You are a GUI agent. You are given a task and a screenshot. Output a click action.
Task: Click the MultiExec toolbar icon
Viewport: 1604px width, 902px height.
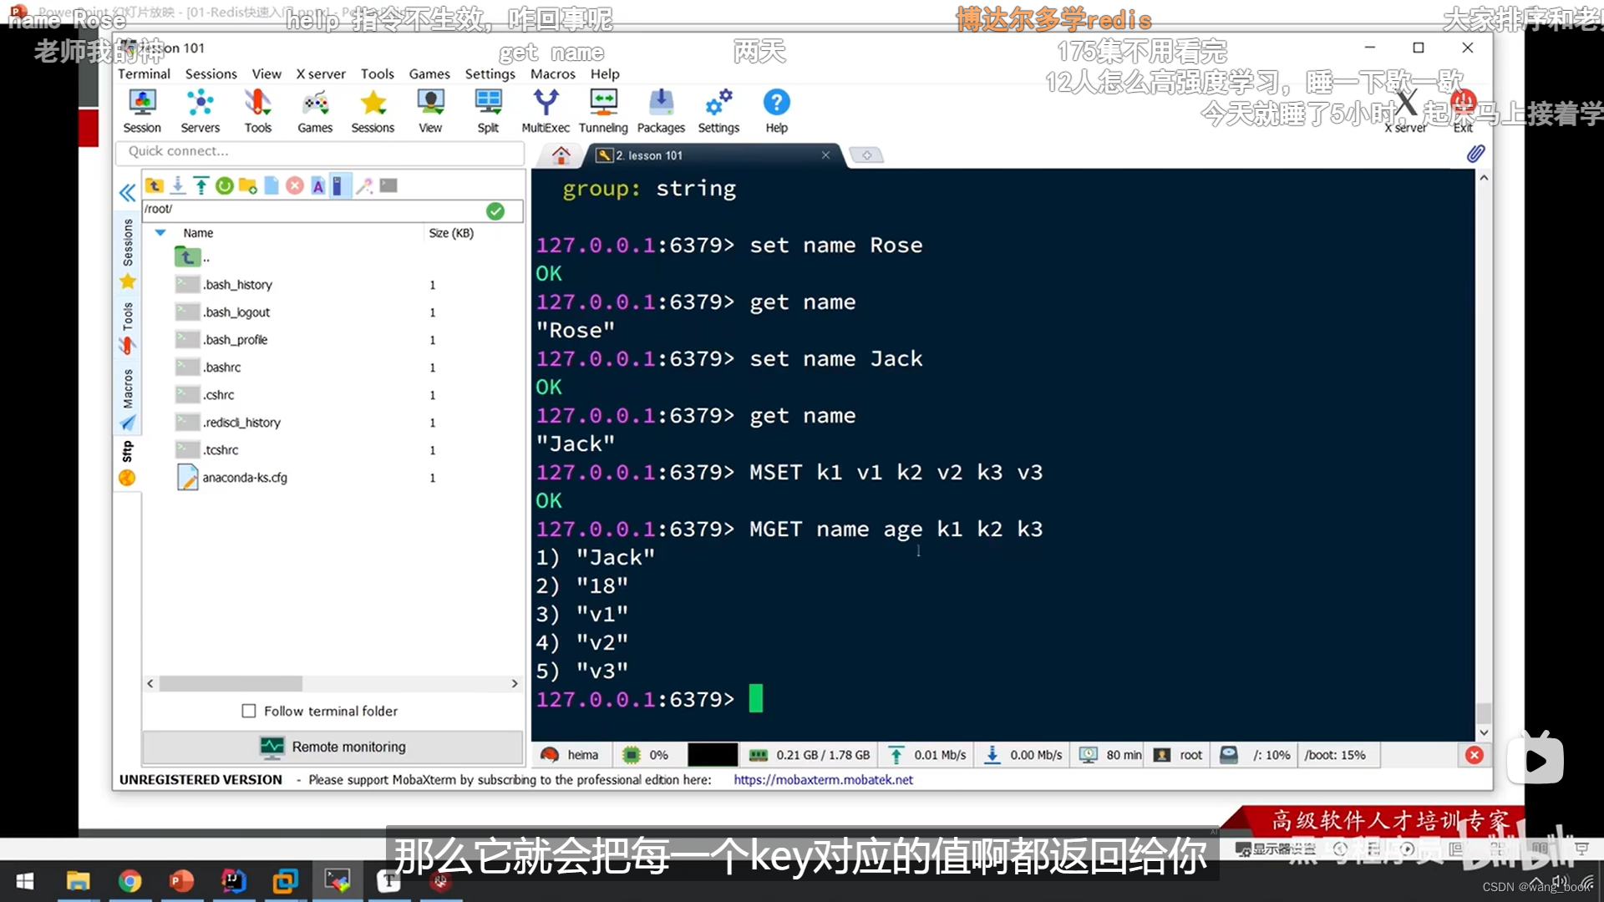pos(545,110)
